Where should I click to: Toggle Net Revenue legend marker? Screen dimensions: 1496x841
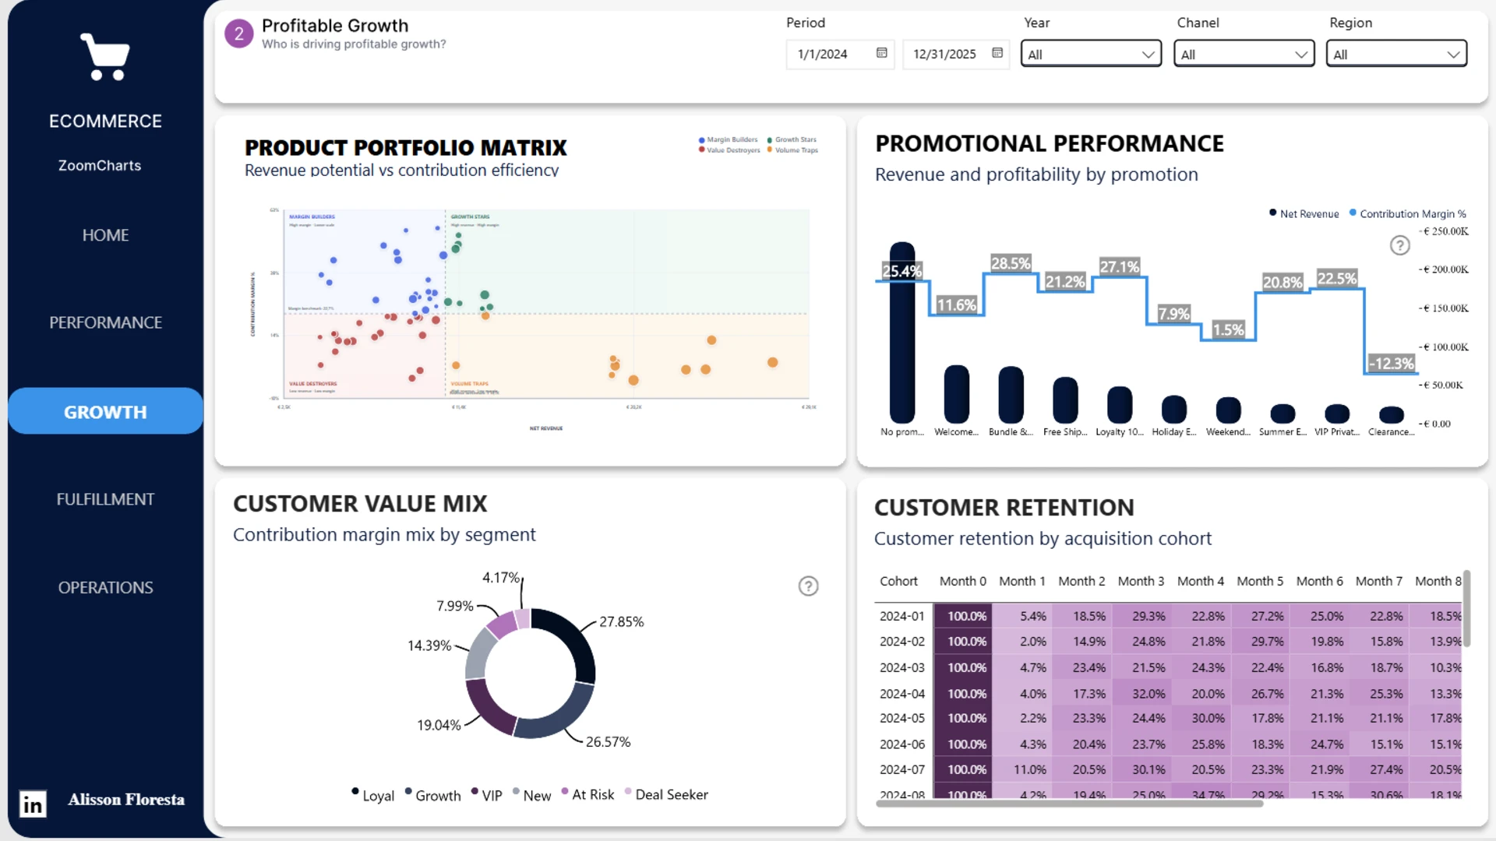point(1272,213)
